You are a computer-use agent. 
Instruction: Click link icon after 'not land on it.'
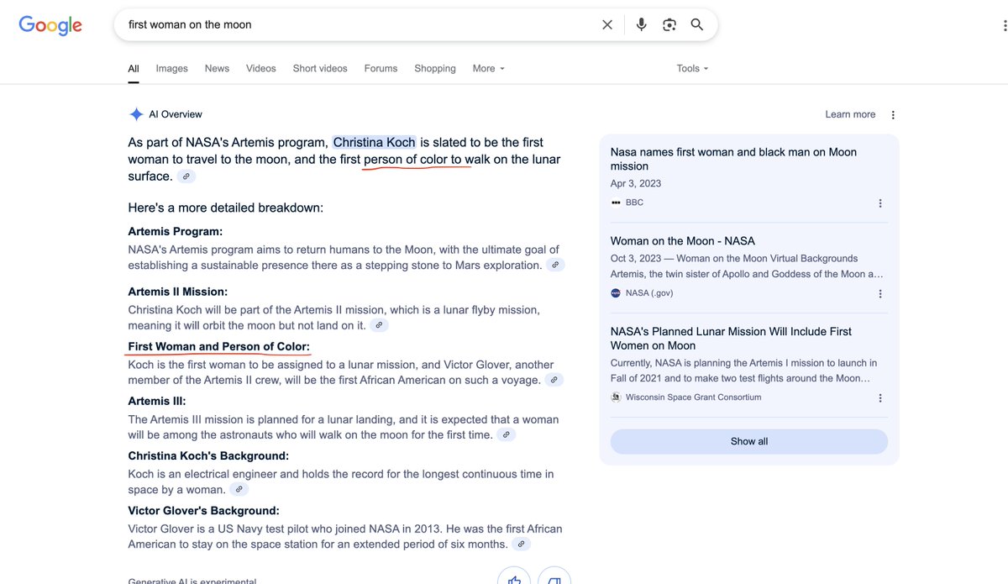click(379, 325)
